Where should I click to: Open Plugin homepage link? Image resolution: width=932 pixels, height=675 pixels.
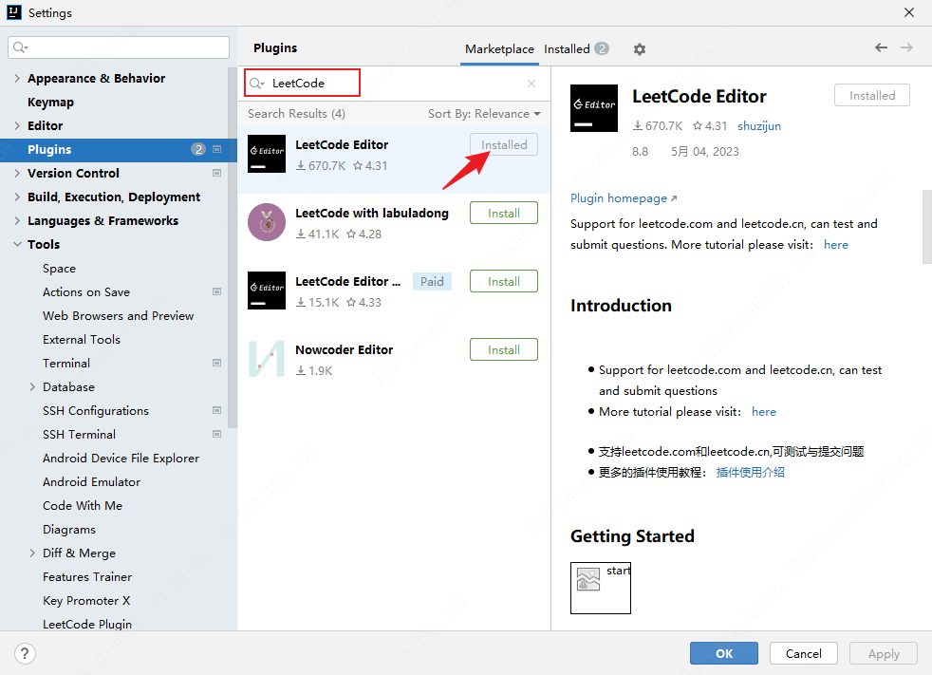coord(624,198)
